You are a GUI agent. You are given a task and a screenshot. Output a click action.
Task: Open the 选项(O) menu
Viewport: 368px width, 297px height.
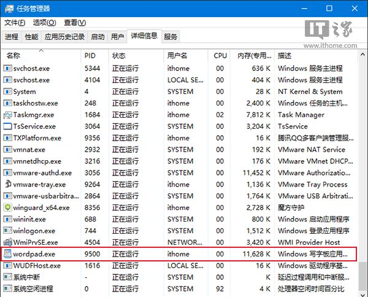[44, 23]
